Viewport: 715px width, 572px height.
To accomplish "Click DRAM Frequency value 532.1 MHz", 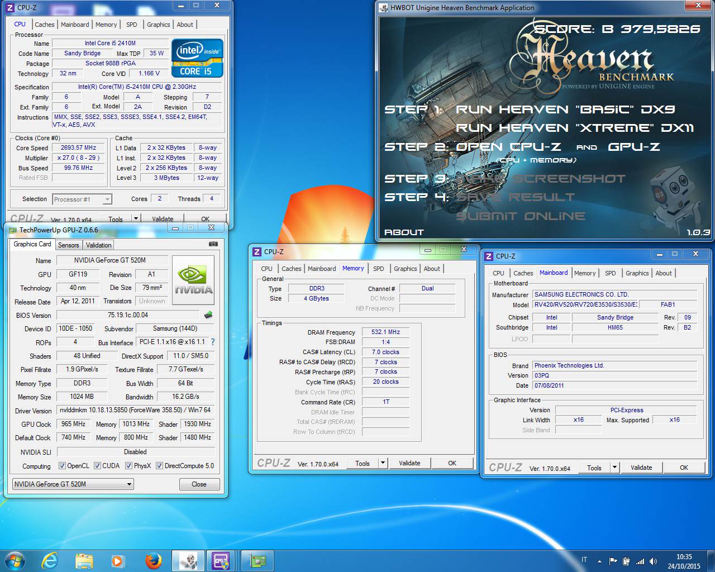I will tap(386, 332).
